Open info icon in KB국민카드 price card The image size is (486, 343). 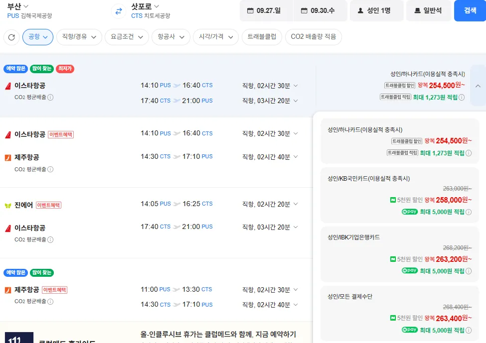[x=469, y=212]
